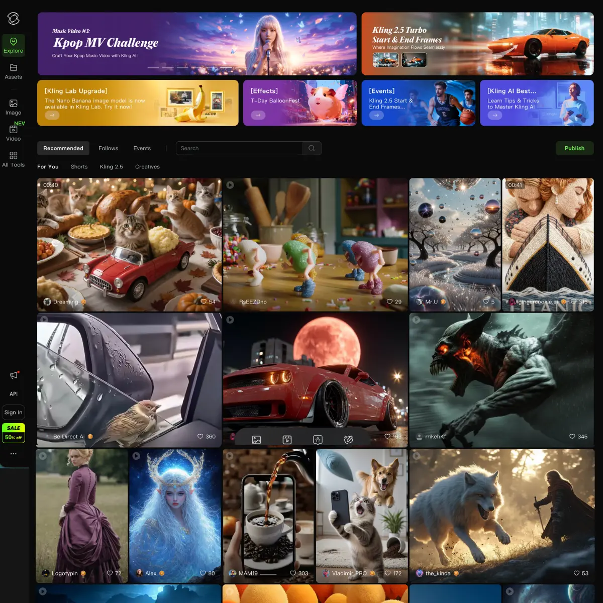Viewport: 603px width, 603px height.
Task: Click the Kling AI logo at the top
Action: tap(13, 18)
